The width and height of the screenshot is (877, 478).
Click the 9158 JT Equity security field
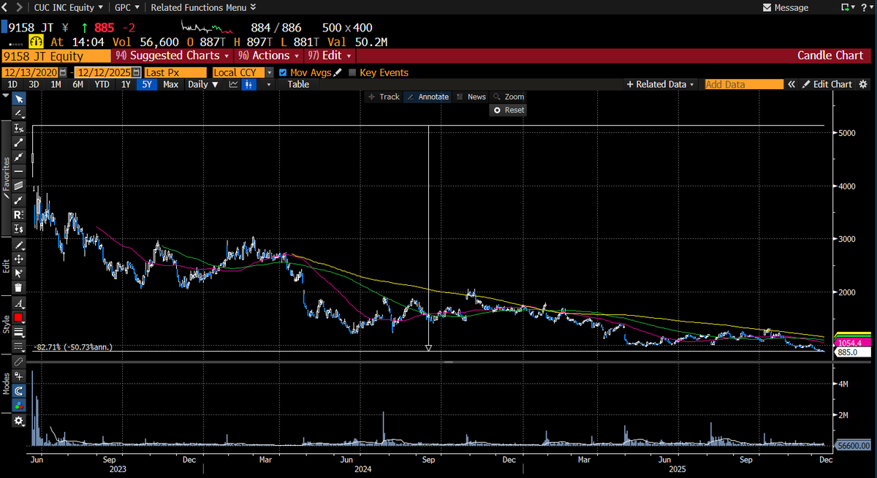click(x=56, y=56)
